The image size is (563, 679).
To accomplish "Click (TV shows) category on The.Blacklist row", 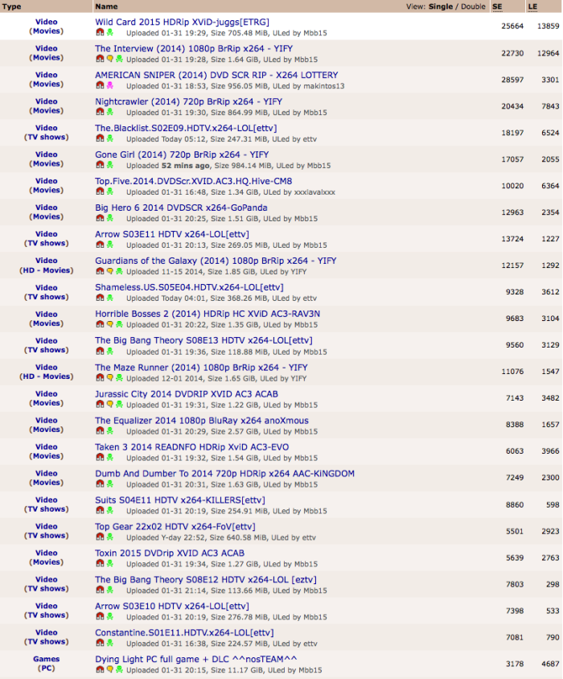I will pos(47,137).
